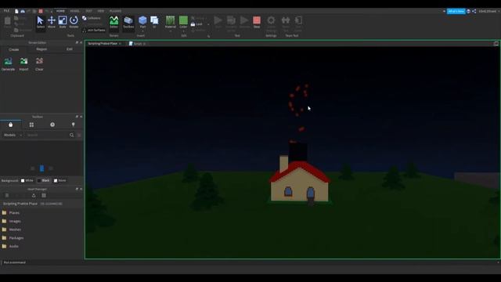Viewport: 501px width, 282px height.
Task: Activate the Scale tool
Action: click(x=63, y=22)
